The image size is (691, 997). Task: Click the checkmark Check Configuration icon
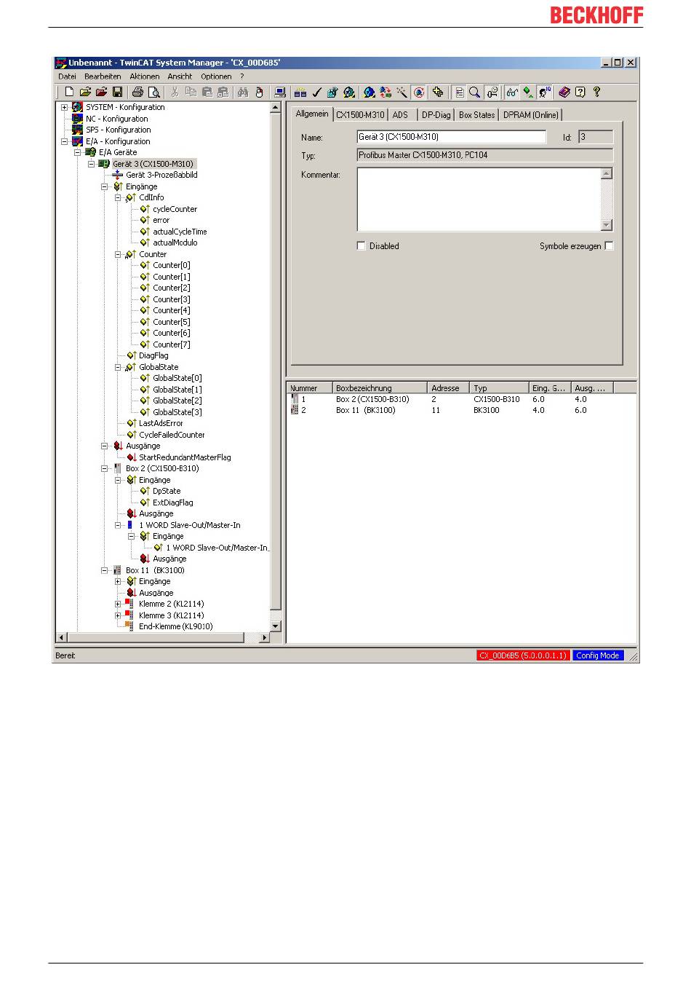(316, 92)
